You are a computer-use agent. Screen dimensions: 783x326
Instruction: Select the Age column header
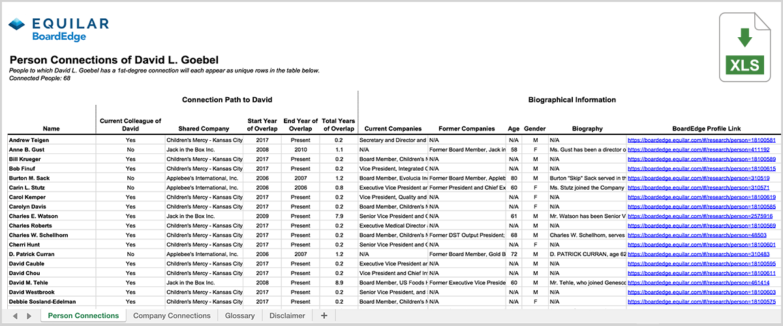coord(514,129)
